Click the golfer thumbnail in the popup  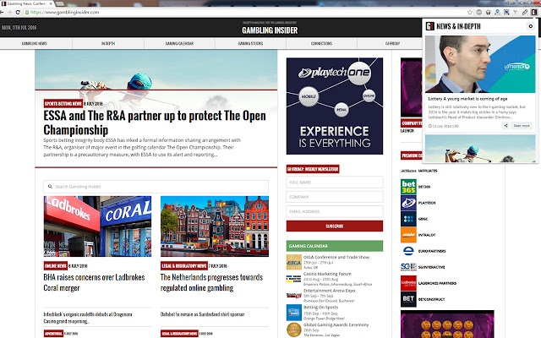pos(480,149)
